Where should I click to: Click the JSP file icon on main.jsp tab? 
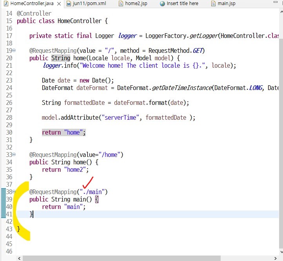click(213, 4)
